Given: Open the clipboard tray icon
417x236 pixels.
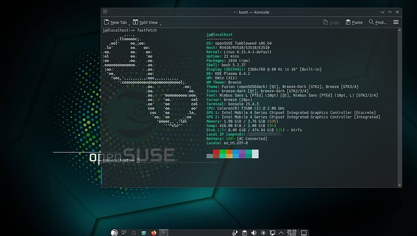Looking at the screenshot, I should pyautogui.click(x=244, y=233).
